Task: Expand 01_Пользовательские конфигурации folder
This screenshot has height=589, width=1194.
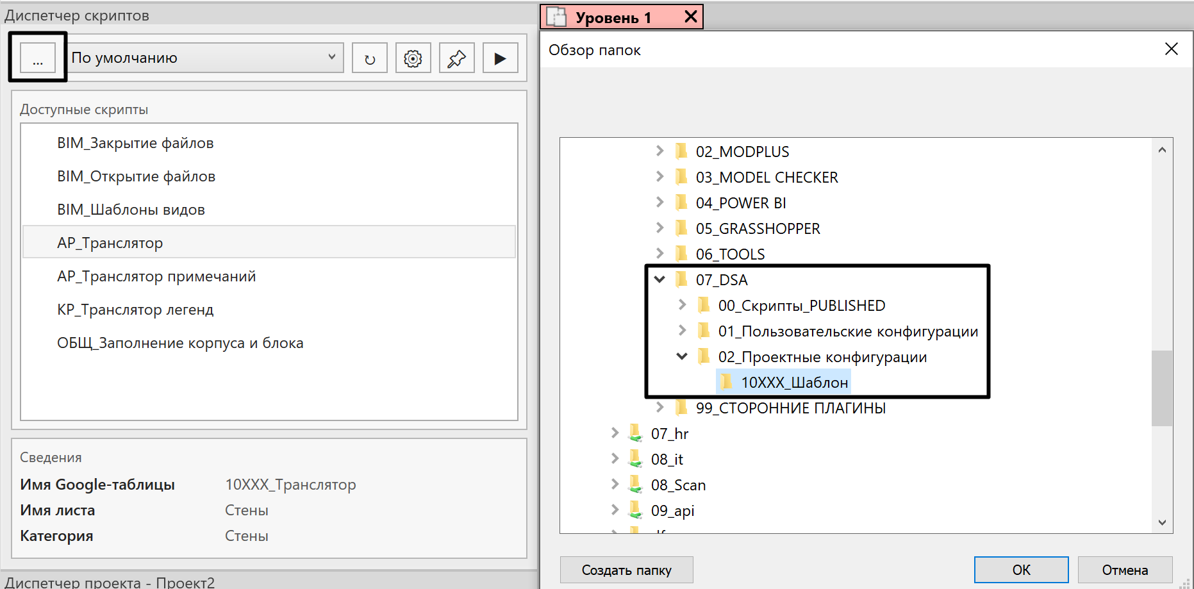Action: point(682,331)
